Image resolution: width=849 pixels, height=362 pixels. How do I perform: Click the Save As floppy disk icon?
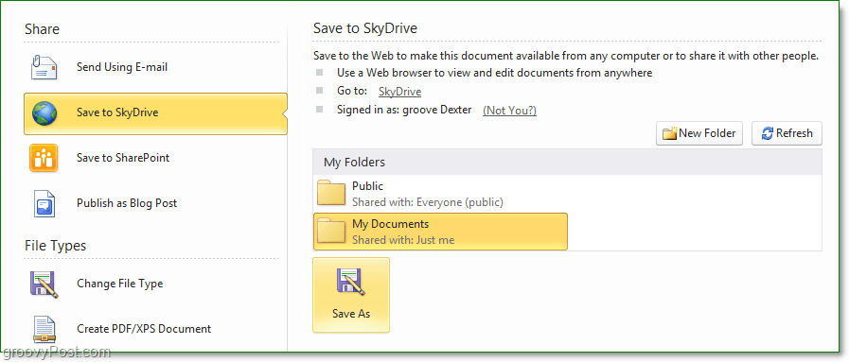coord(351,283)
